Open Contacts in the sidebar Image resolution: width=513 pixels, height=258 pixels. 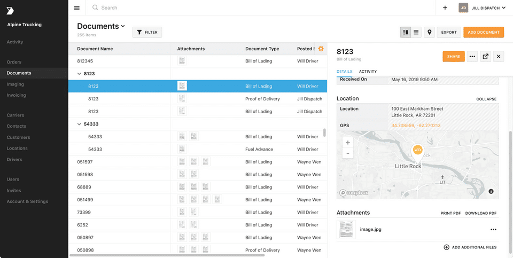pyautogui.click(x=17, y=126)
